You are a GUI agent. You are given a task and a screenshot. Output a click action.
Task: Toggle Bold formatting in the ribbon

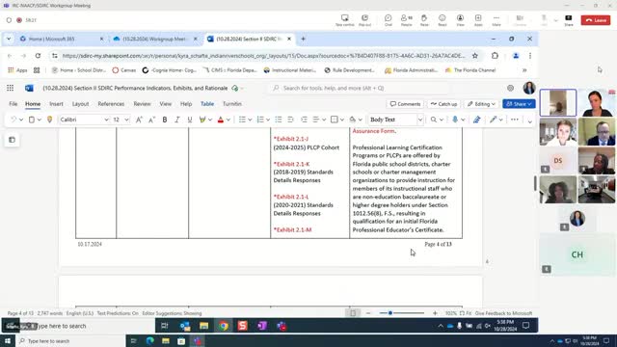click(165, 120)
